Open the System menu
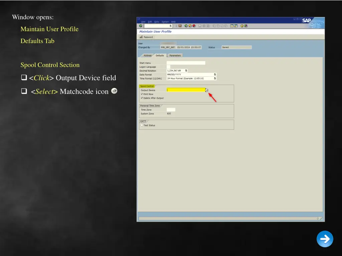The width and height of the screenshot is (342, 256). click(x=165, y=22)
